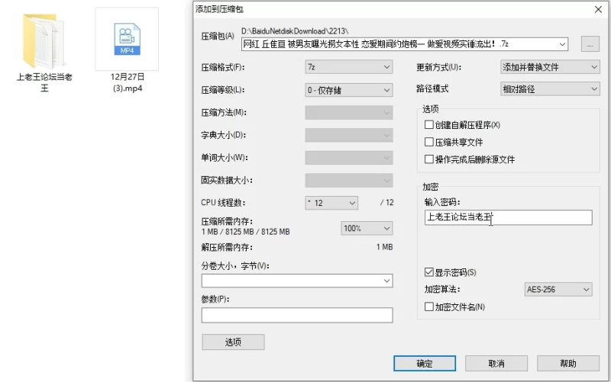611x382 pixels.
Task: Open the CPU 线程数 dropdown
Action: pos(331,203)
